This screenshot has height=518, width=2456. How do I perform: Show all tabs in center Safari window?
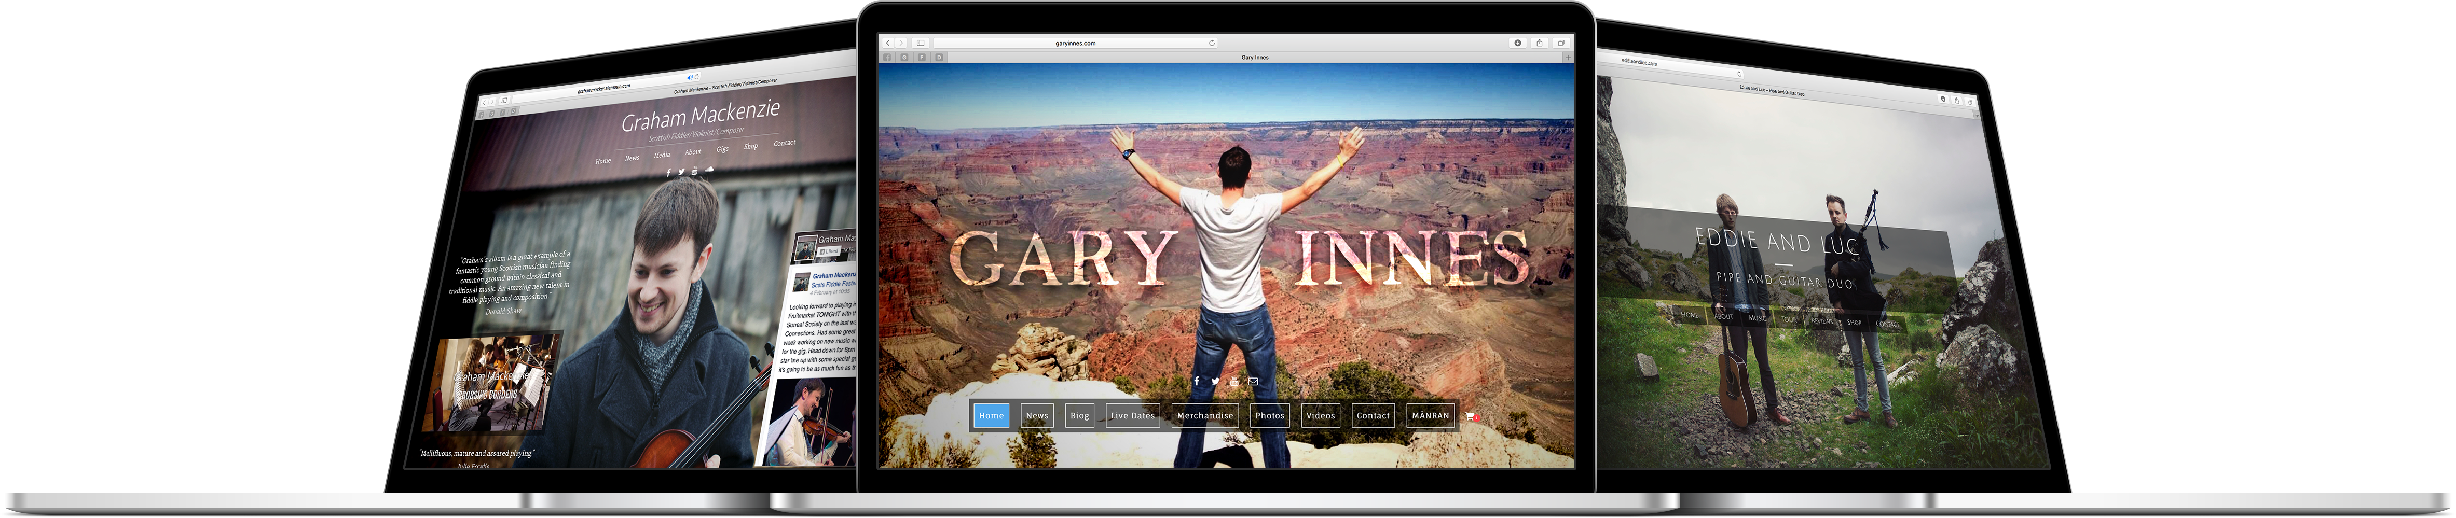1561,43
